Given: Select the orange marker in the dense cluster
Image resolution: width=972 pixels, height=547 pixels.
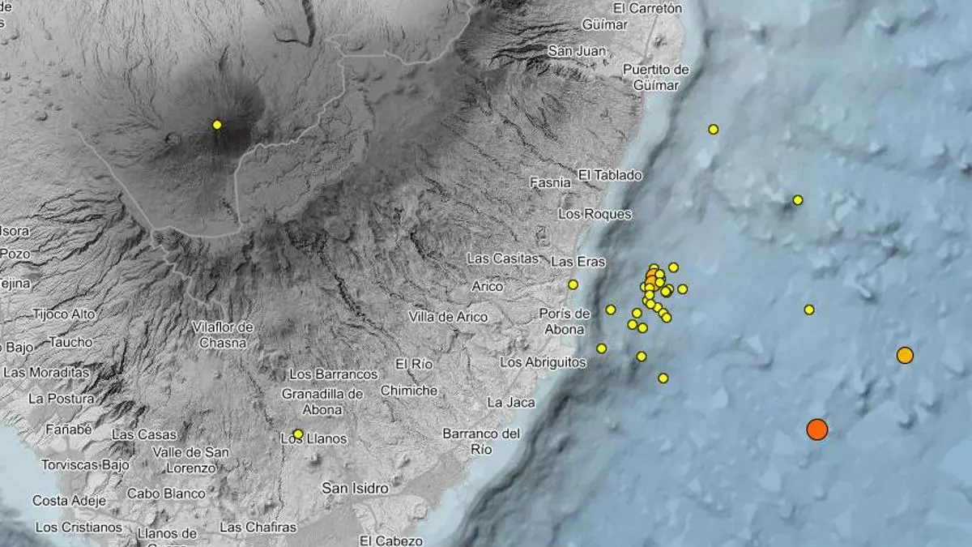Looking at the screenshot, I should pyautogui.click(x=653, y=280).
